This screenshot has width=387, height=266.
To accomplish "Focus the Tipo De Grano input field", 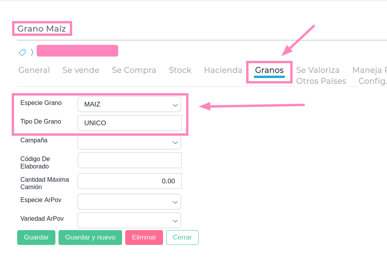I will [x=130, y=123].
